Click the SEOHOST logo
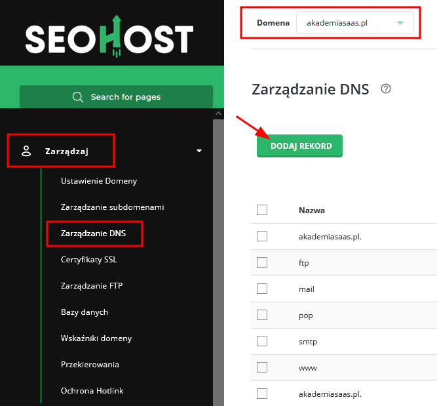 coord(109,37)
